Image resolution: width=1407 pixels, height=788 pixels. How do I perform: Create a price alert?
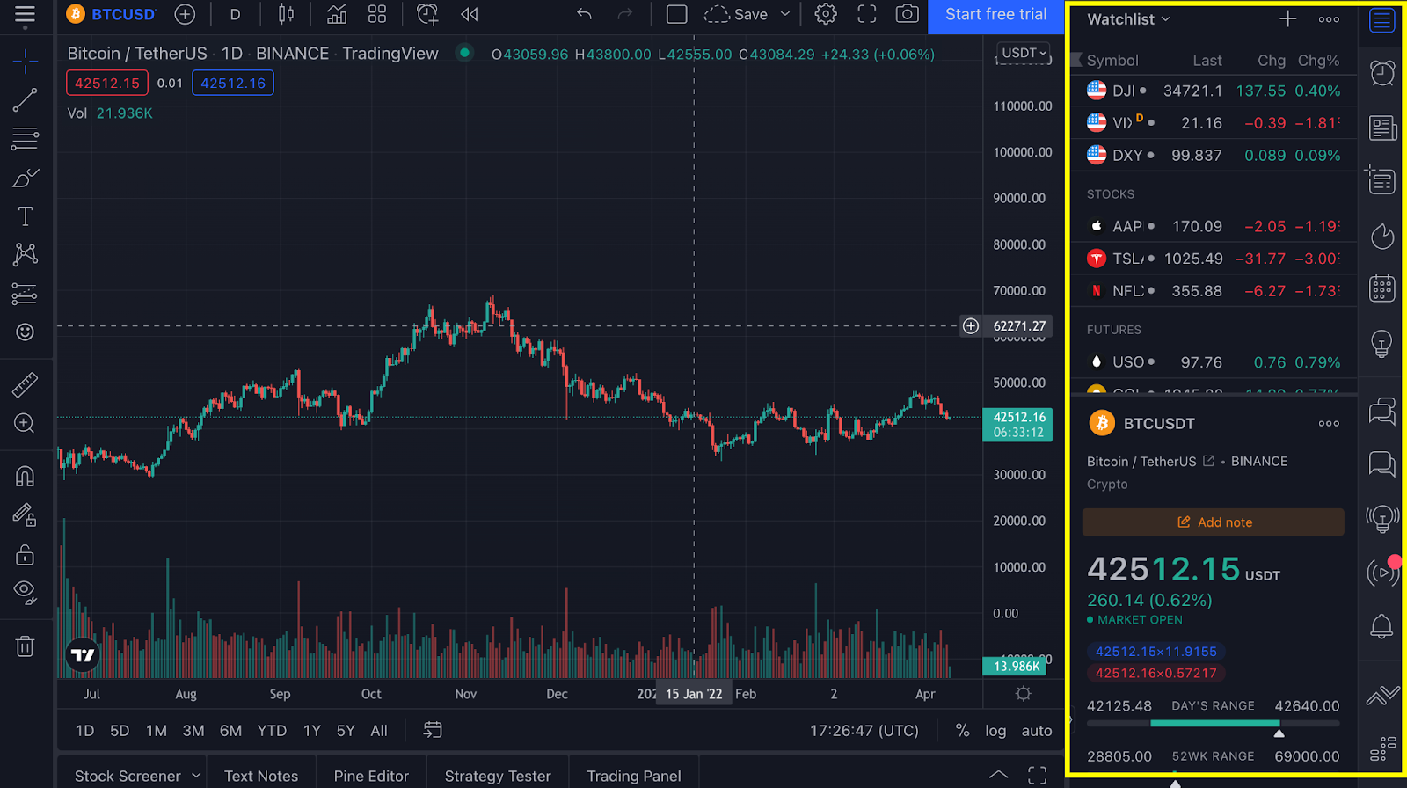click(x=427, y=14)
